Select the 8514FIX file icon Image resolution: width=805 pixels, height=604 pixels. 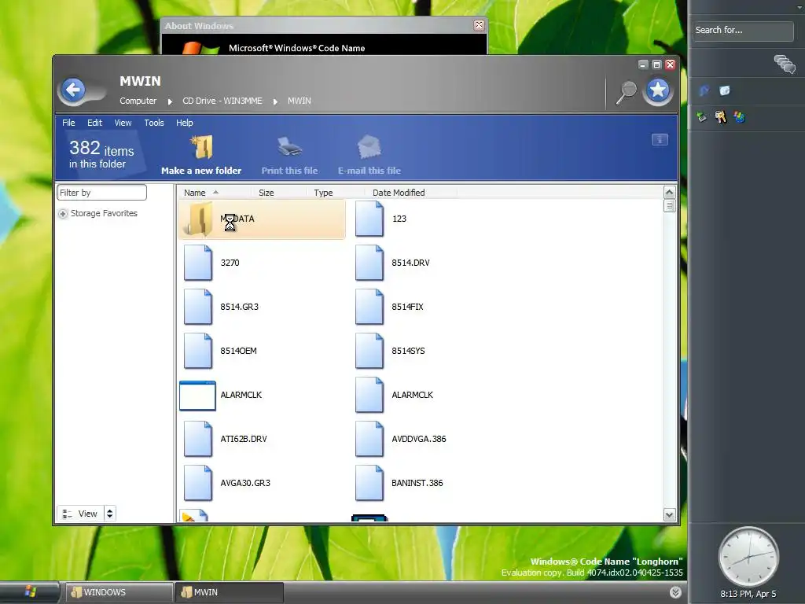tap(369, 308)
